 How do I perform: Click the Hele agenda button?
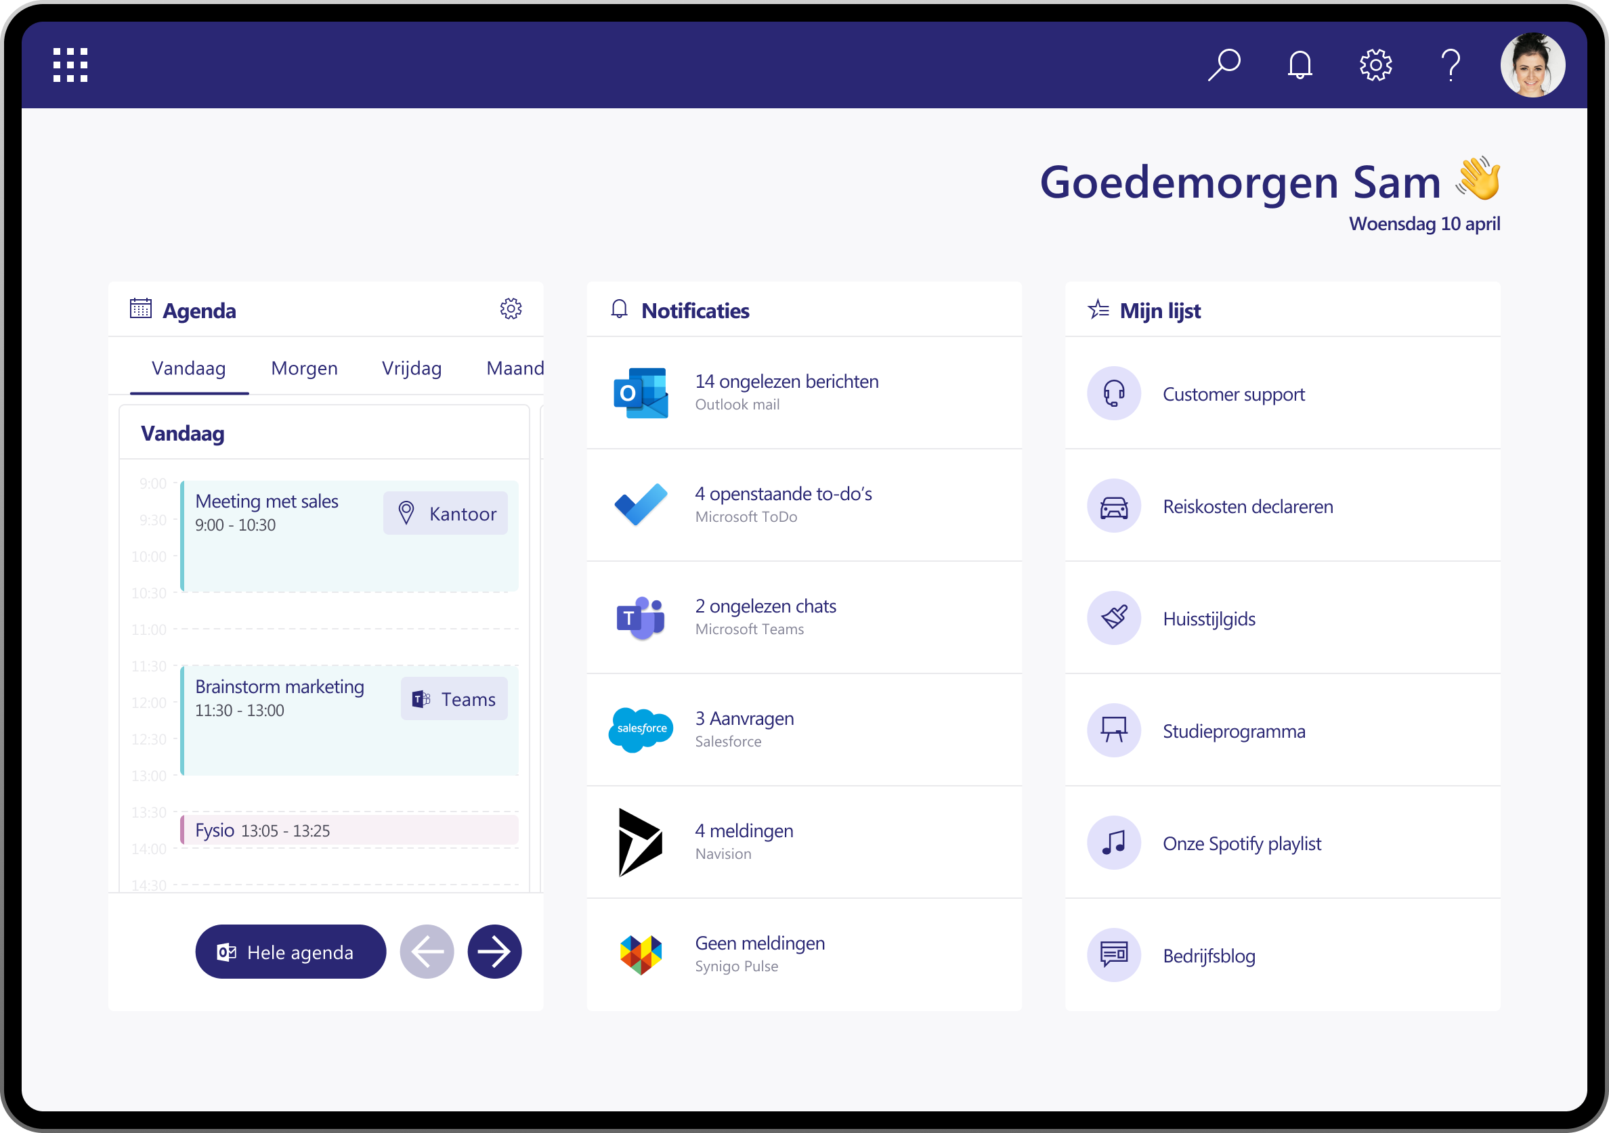pos(291,952)
